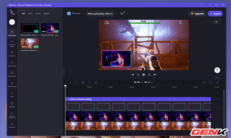Collapse the media side panel
Viewport: 231px width, 138px height.
click(x=64, y=72)
